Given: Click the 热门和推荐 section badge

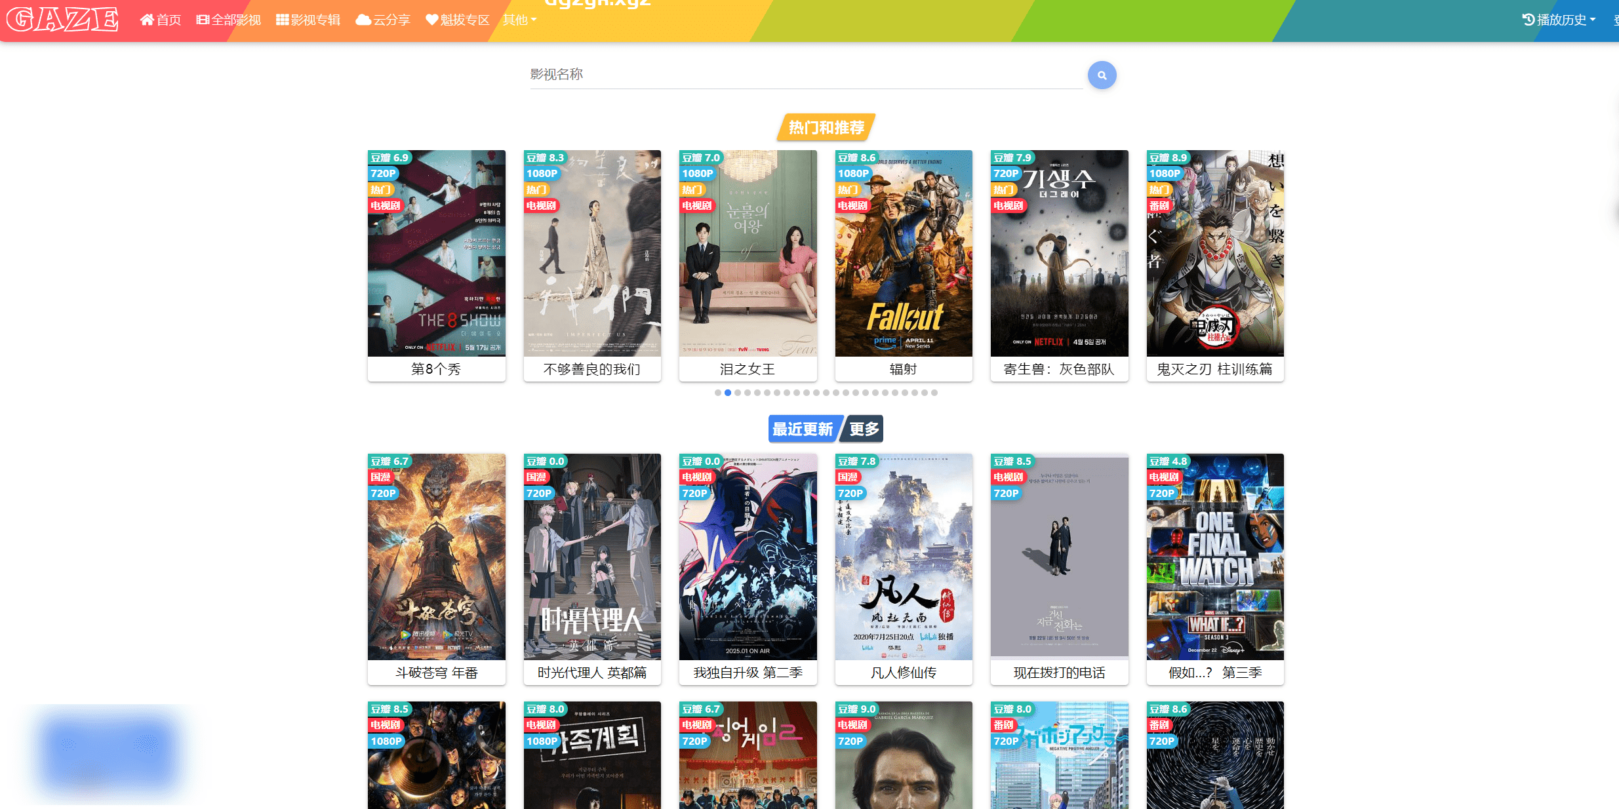Looking at the screenshot, I should [826, 127].
